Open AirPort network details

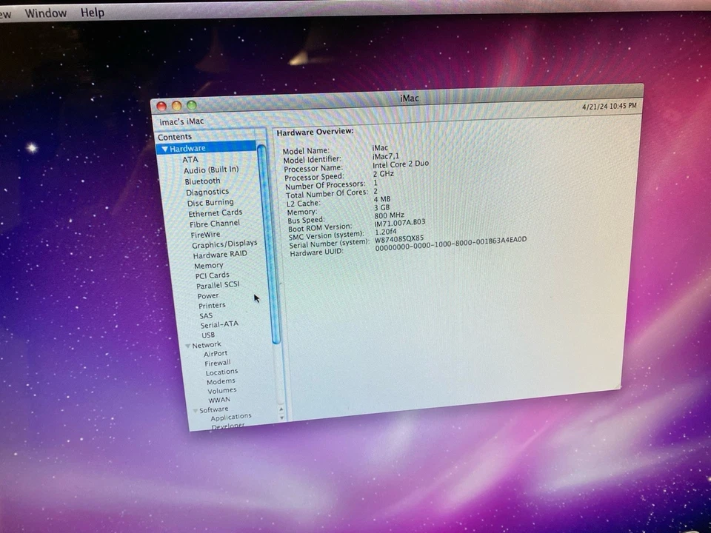215,353
